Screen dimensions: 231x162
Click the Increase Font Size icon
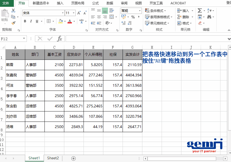coord(79,13)
